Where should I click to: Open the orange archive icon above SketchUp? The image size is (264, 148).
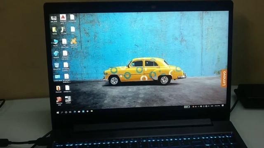pos(58,89)
